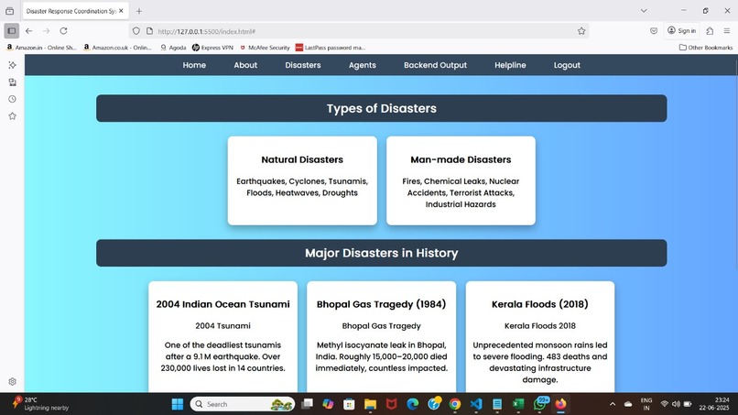The width and height of the screenshot is (738, 415).
Task: Open the weather widget showing 28°C
Action: pos(40,404)
